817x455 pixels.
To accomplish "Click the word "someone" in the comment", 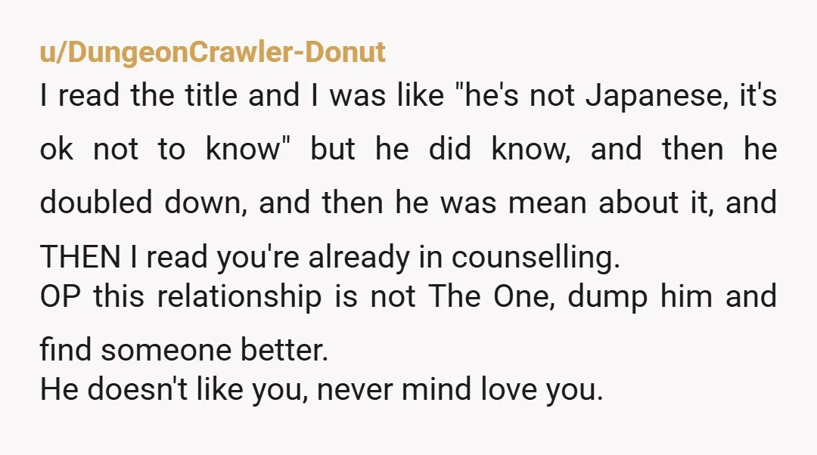I will [165, 350].
